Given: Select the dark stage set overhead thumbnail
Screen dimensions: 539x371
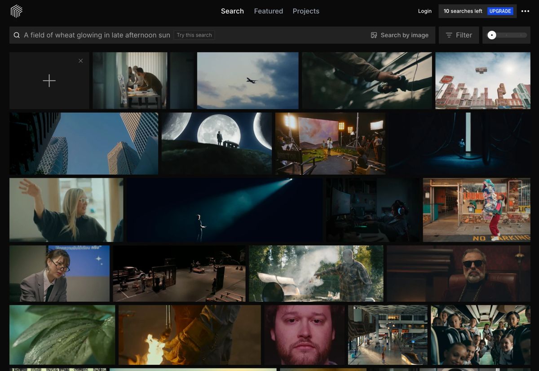Looking at the screenshot, I should (x=179, y=274).
